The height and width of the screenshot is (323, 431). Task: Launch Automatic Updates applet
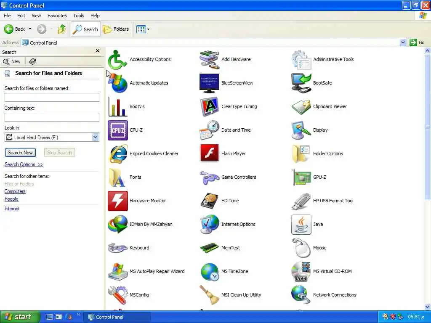(x=118, y=83)
